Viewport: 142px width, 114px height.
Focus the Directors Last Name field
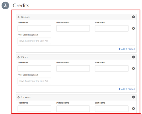[112, 28]
